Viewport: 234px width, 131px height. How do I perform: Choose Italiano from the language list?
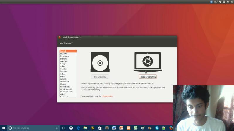tap(68, 74)
